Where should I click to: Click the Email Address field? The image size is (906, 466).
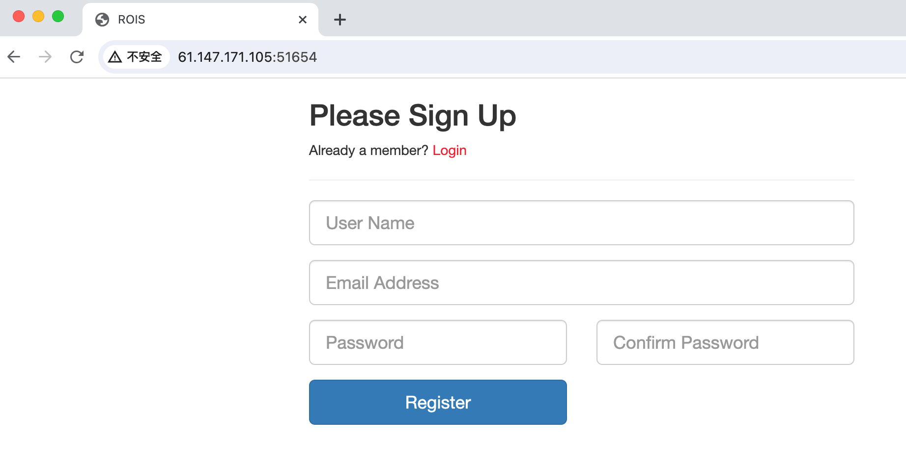(581, 283)
